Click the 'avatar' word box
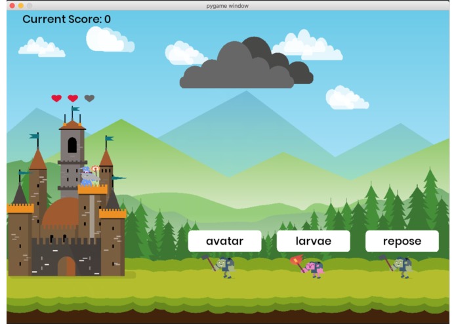 [224, 241]
